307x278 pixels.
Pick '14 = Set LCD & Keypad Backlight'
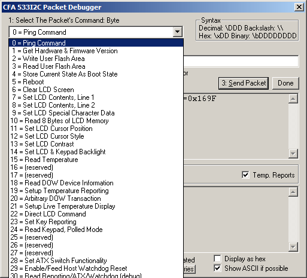(x=96, y=152)
